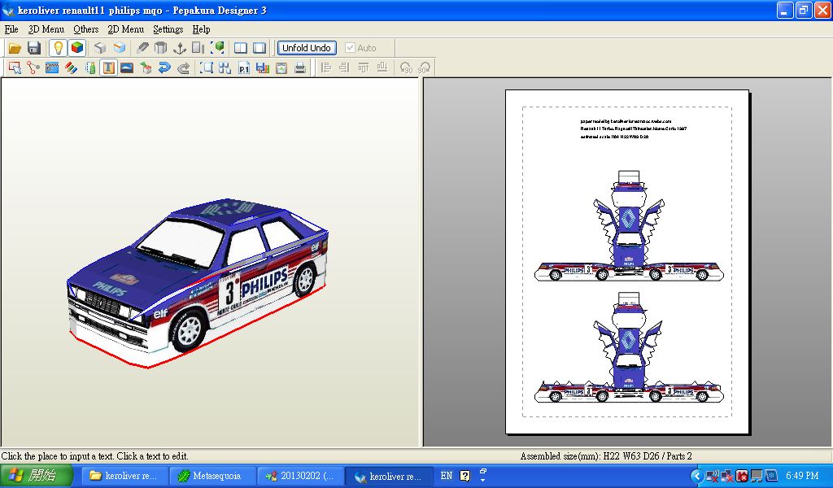Click the save with color chart icon
This screenshot has width=833, height=488.
[263, 68]
